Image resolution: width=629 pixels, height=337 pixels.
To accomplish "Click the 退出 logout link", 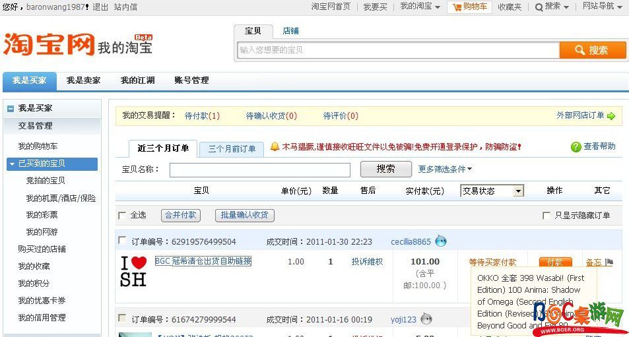I will pos(100,7).
